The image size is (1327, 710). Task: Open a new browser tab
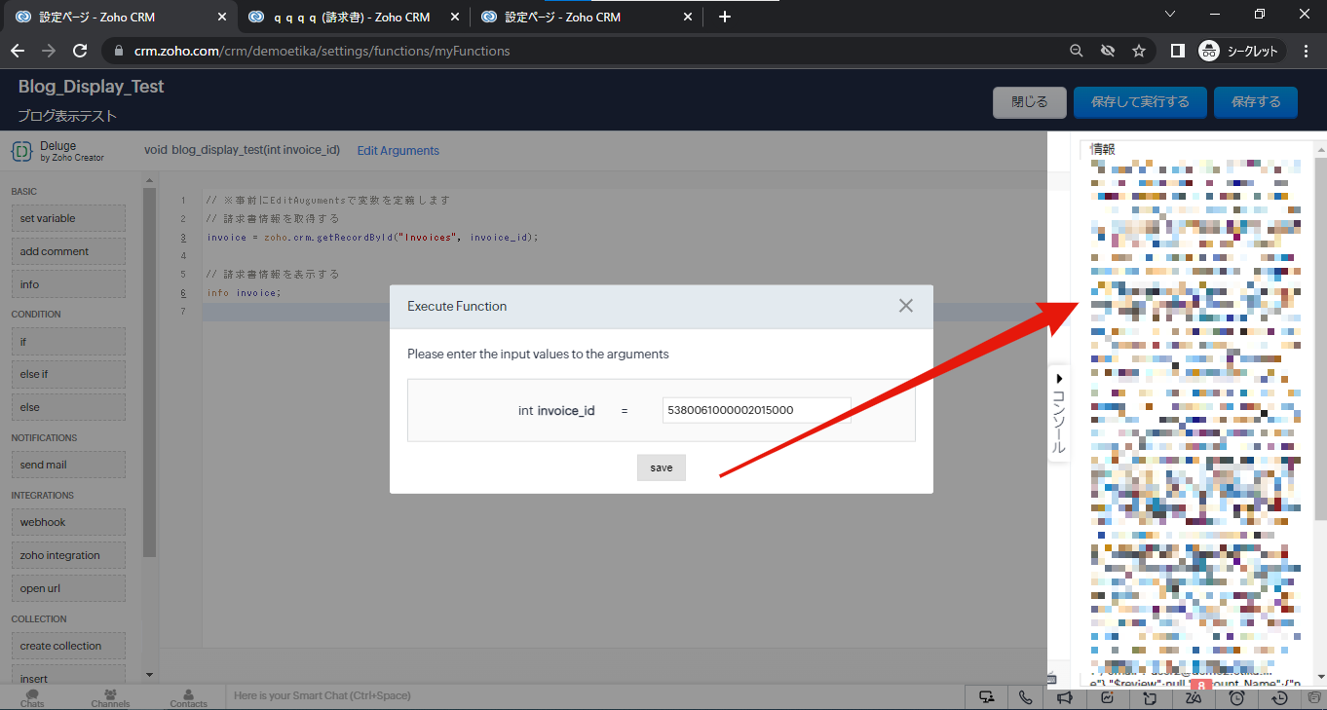724,17
